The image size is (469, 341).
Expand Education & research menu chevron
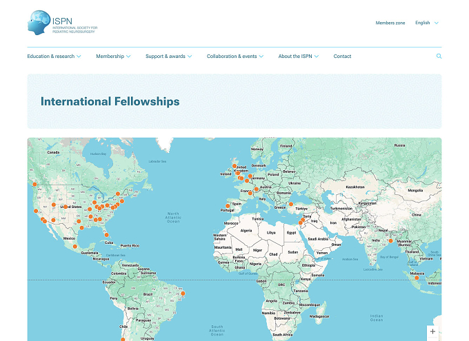79,56
